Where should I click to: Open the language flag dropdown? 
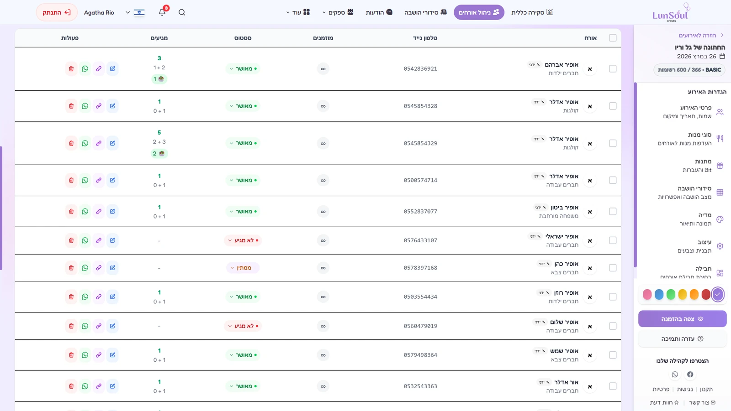point(135,12)
